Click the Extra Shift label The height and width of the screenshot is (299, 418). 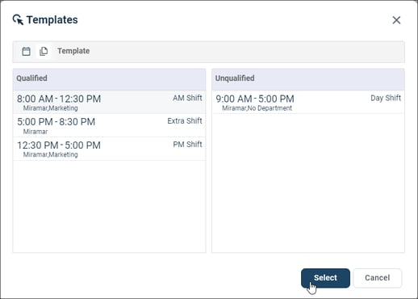(185, 121)
